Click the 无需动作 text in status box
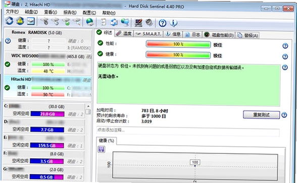 click(x=108, y=77)
